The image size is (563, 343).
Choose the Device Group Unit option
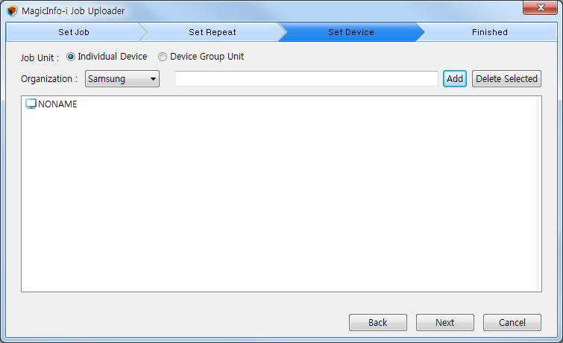[x=163, y=57]
